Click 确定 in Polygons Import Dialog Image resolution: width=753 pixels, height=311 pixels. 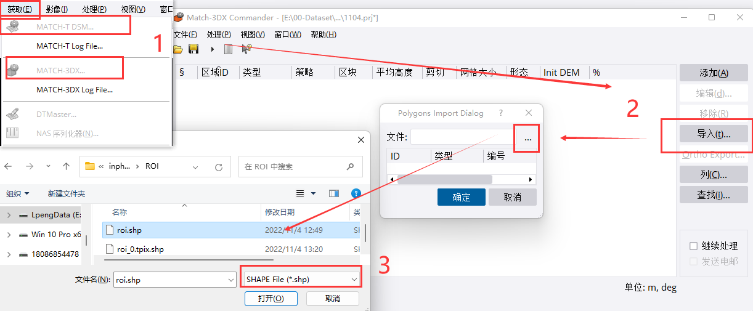[x=462, y=197]
